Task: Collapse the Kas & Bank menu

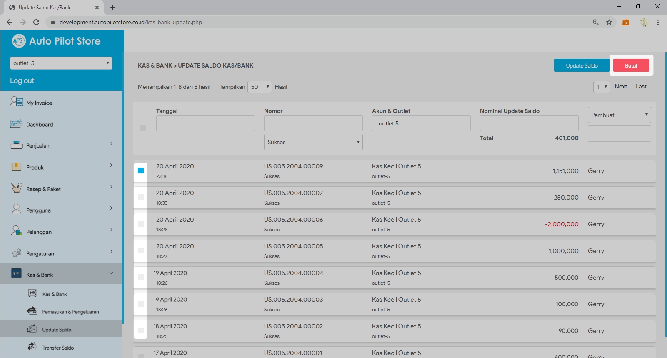Action: coord(111,273)
